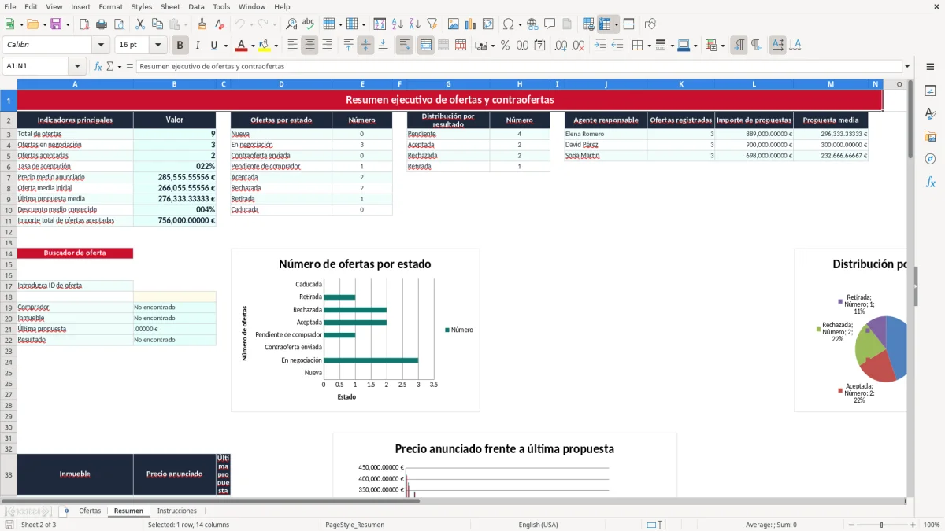Toggle Center Horizontally alignment

[x=309, y=46]
